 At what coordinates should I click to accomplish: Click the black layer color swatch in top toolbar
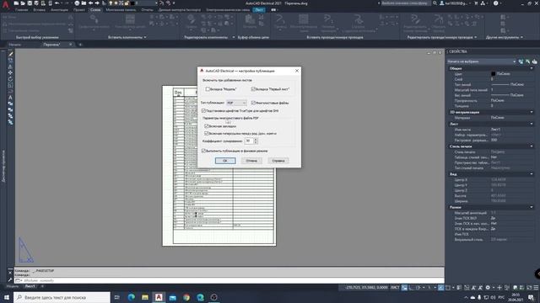coord(132,3)
